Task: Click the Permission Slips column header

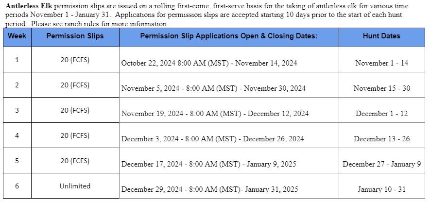Action: [x=75, y=36]
